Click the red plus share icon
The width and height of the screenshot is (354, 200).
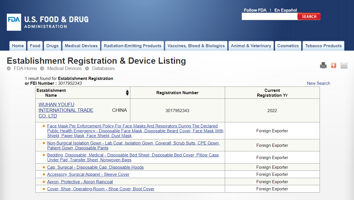[x=334, y=65]
